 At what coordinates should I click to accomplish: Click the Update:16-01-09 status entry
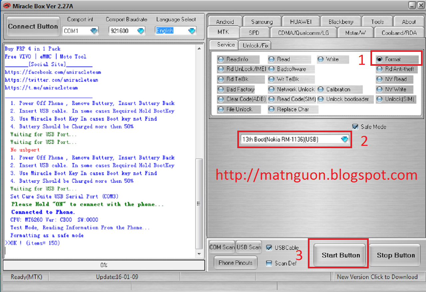pyautogui.click(x=117, y=277)
